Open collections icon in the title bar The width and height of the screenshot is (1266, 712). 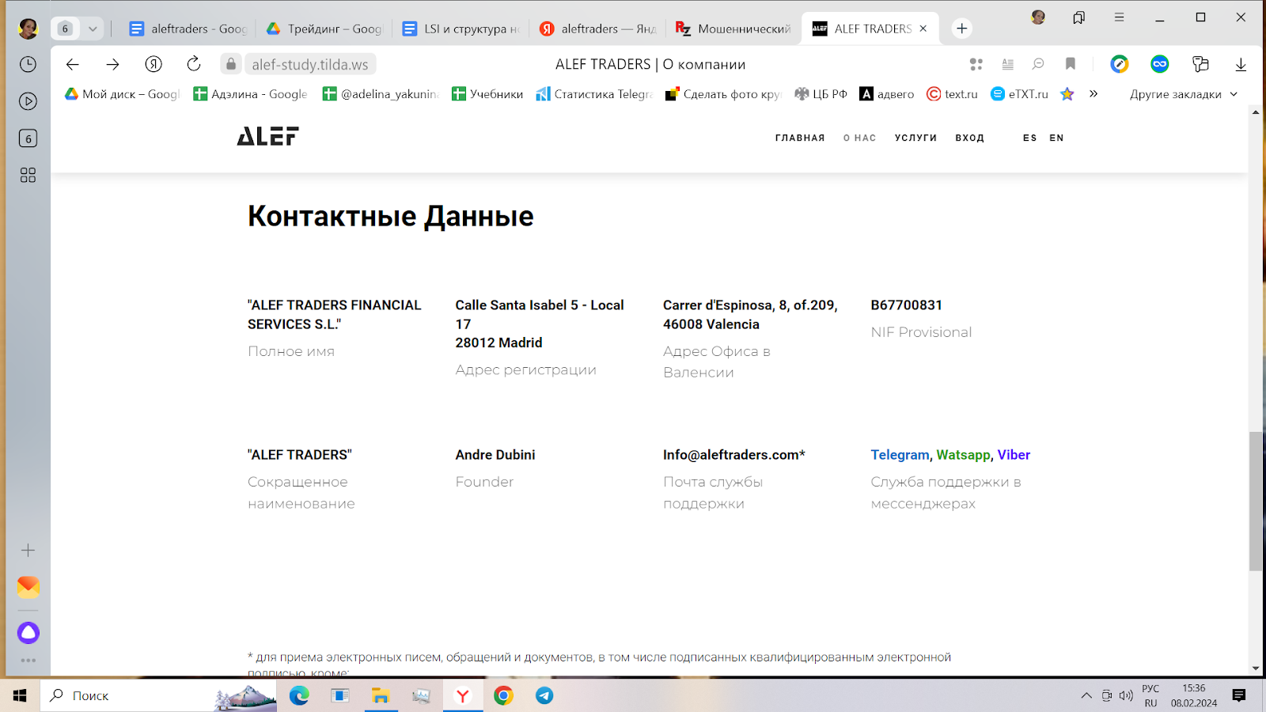(1078, 17)
